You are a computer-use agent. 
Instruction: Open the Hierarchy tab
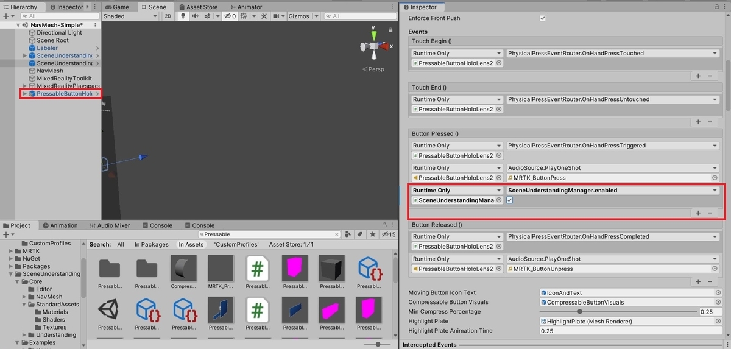[x=20, y=7]
